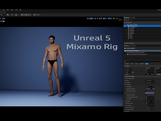Select the Misc filter in Details
Viewport: 161px width, 121px height.
(136, 64)
